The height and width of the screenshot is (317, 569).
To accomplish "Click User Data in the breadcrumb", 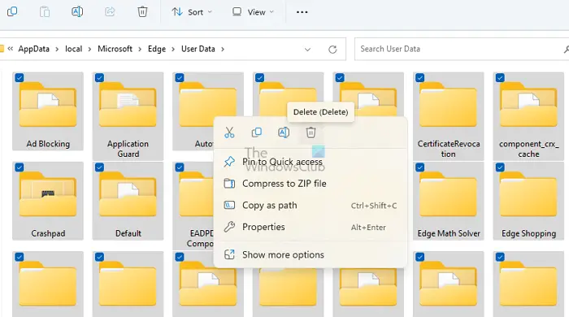I will pos(198,49).
